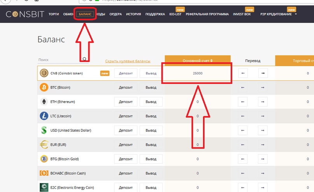Click the 25000 CNB balance value
Viewport: 314px width, 192px height.
click(198, 73)
